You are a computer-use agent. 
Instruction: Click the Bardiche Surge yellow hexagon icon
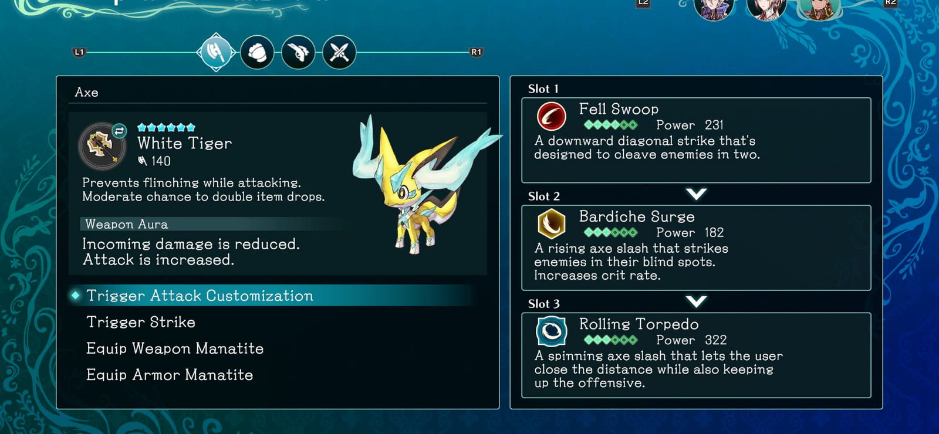pos(551,223)
